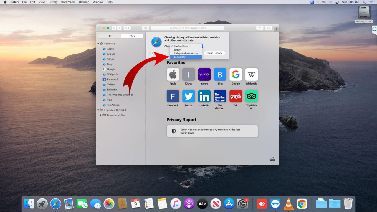Select 'all history' in the duration list
Screen dimensions: 377x212
[179, 57]
